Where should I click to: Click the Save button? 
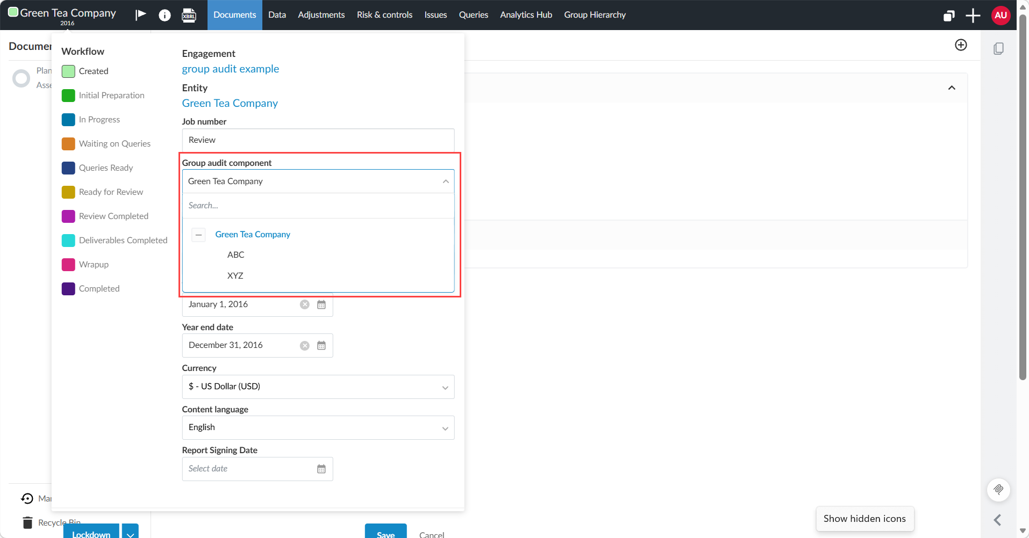point(385,532)
